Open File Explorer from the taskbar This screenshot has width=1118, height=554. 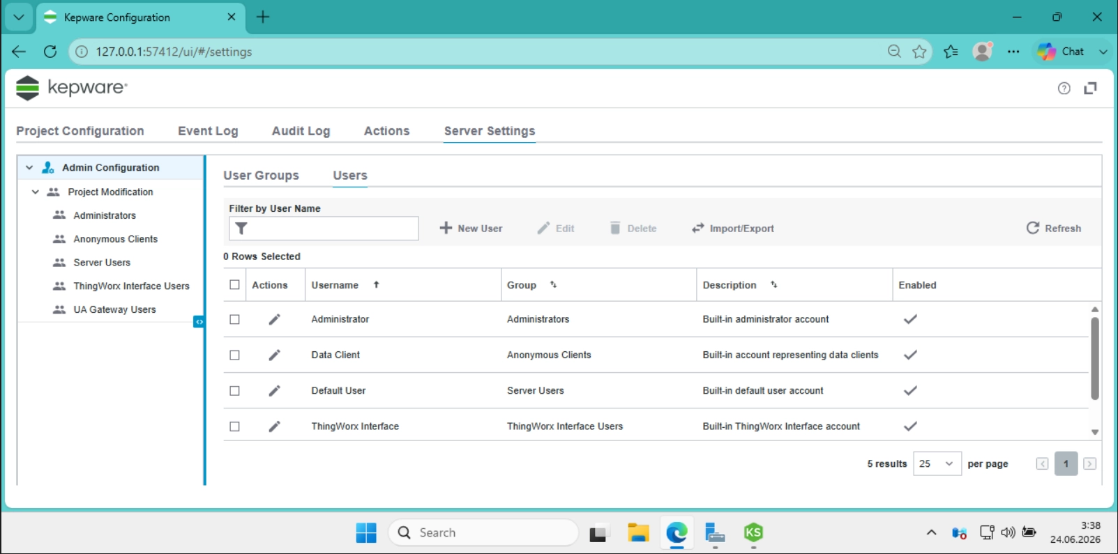638,533
